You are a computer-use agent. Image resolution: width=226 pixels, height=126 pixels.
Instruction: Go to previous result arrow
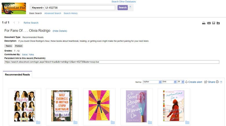click(14, 22)
